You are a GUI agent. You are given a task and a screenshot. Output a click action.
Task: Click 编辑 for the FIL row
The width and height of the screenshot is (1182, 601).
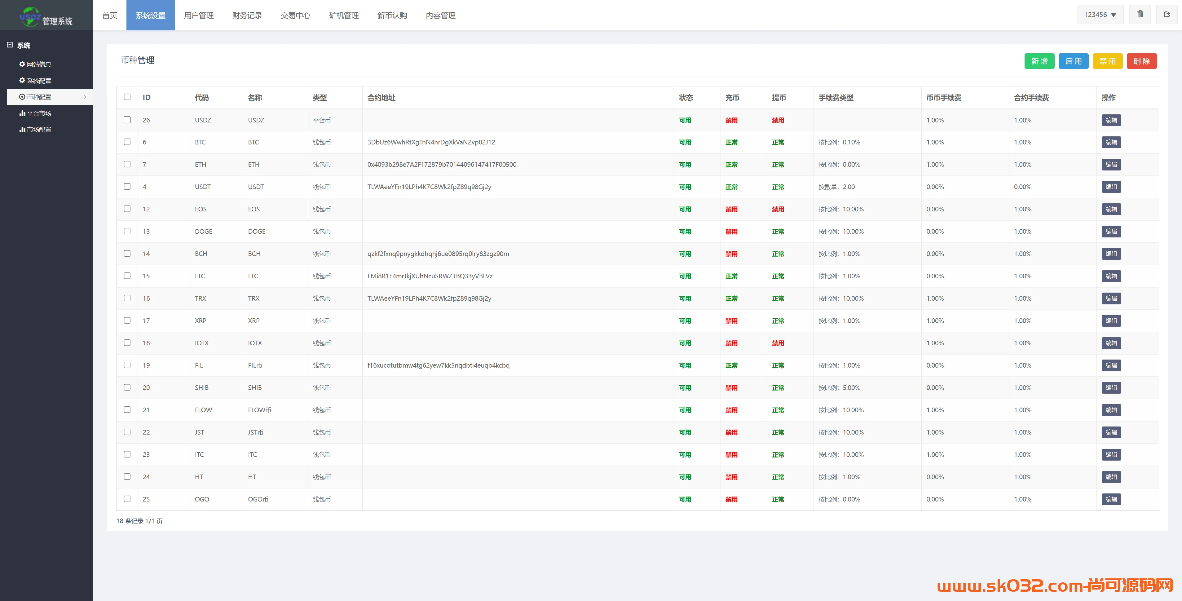[x=1111, y=365]
